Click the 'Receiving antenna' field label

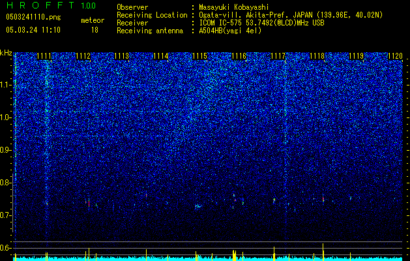[150, 31]
